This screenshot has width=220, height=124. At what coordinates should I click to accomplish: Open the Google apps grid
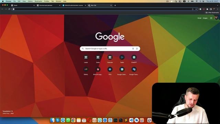211,18
